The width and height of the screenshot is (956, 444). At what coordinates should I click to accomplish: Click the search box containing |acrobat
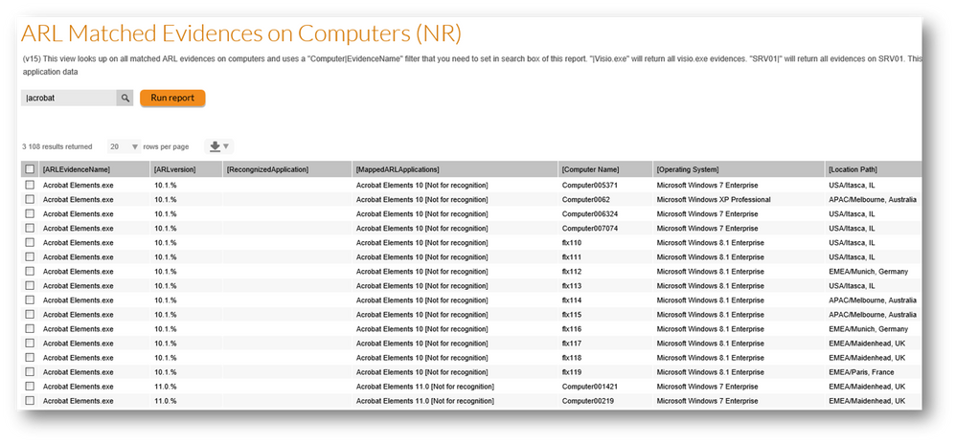click(x=69, y=98)
